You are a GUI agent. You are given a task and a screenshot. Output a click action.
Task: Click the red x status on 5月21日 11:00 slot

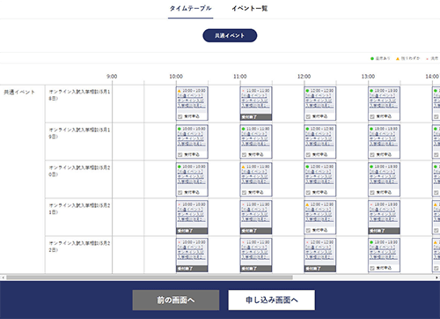[243, 204]
